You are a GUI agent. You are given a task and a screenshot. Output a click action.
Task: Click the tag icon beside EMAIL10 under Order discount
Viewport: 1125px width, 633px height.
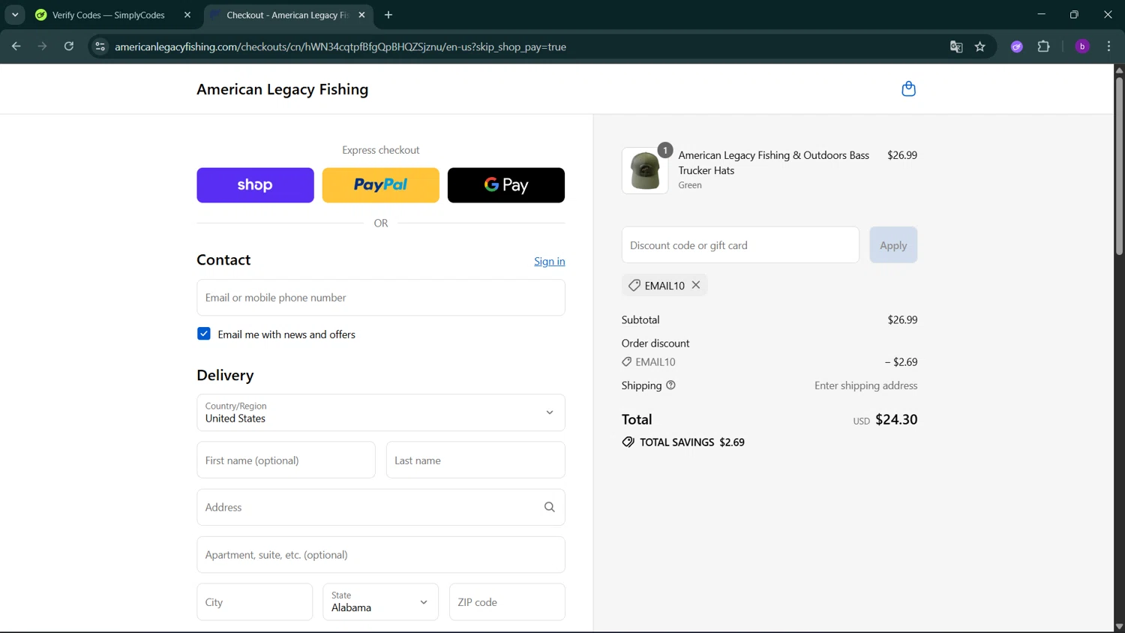[627, 362]
